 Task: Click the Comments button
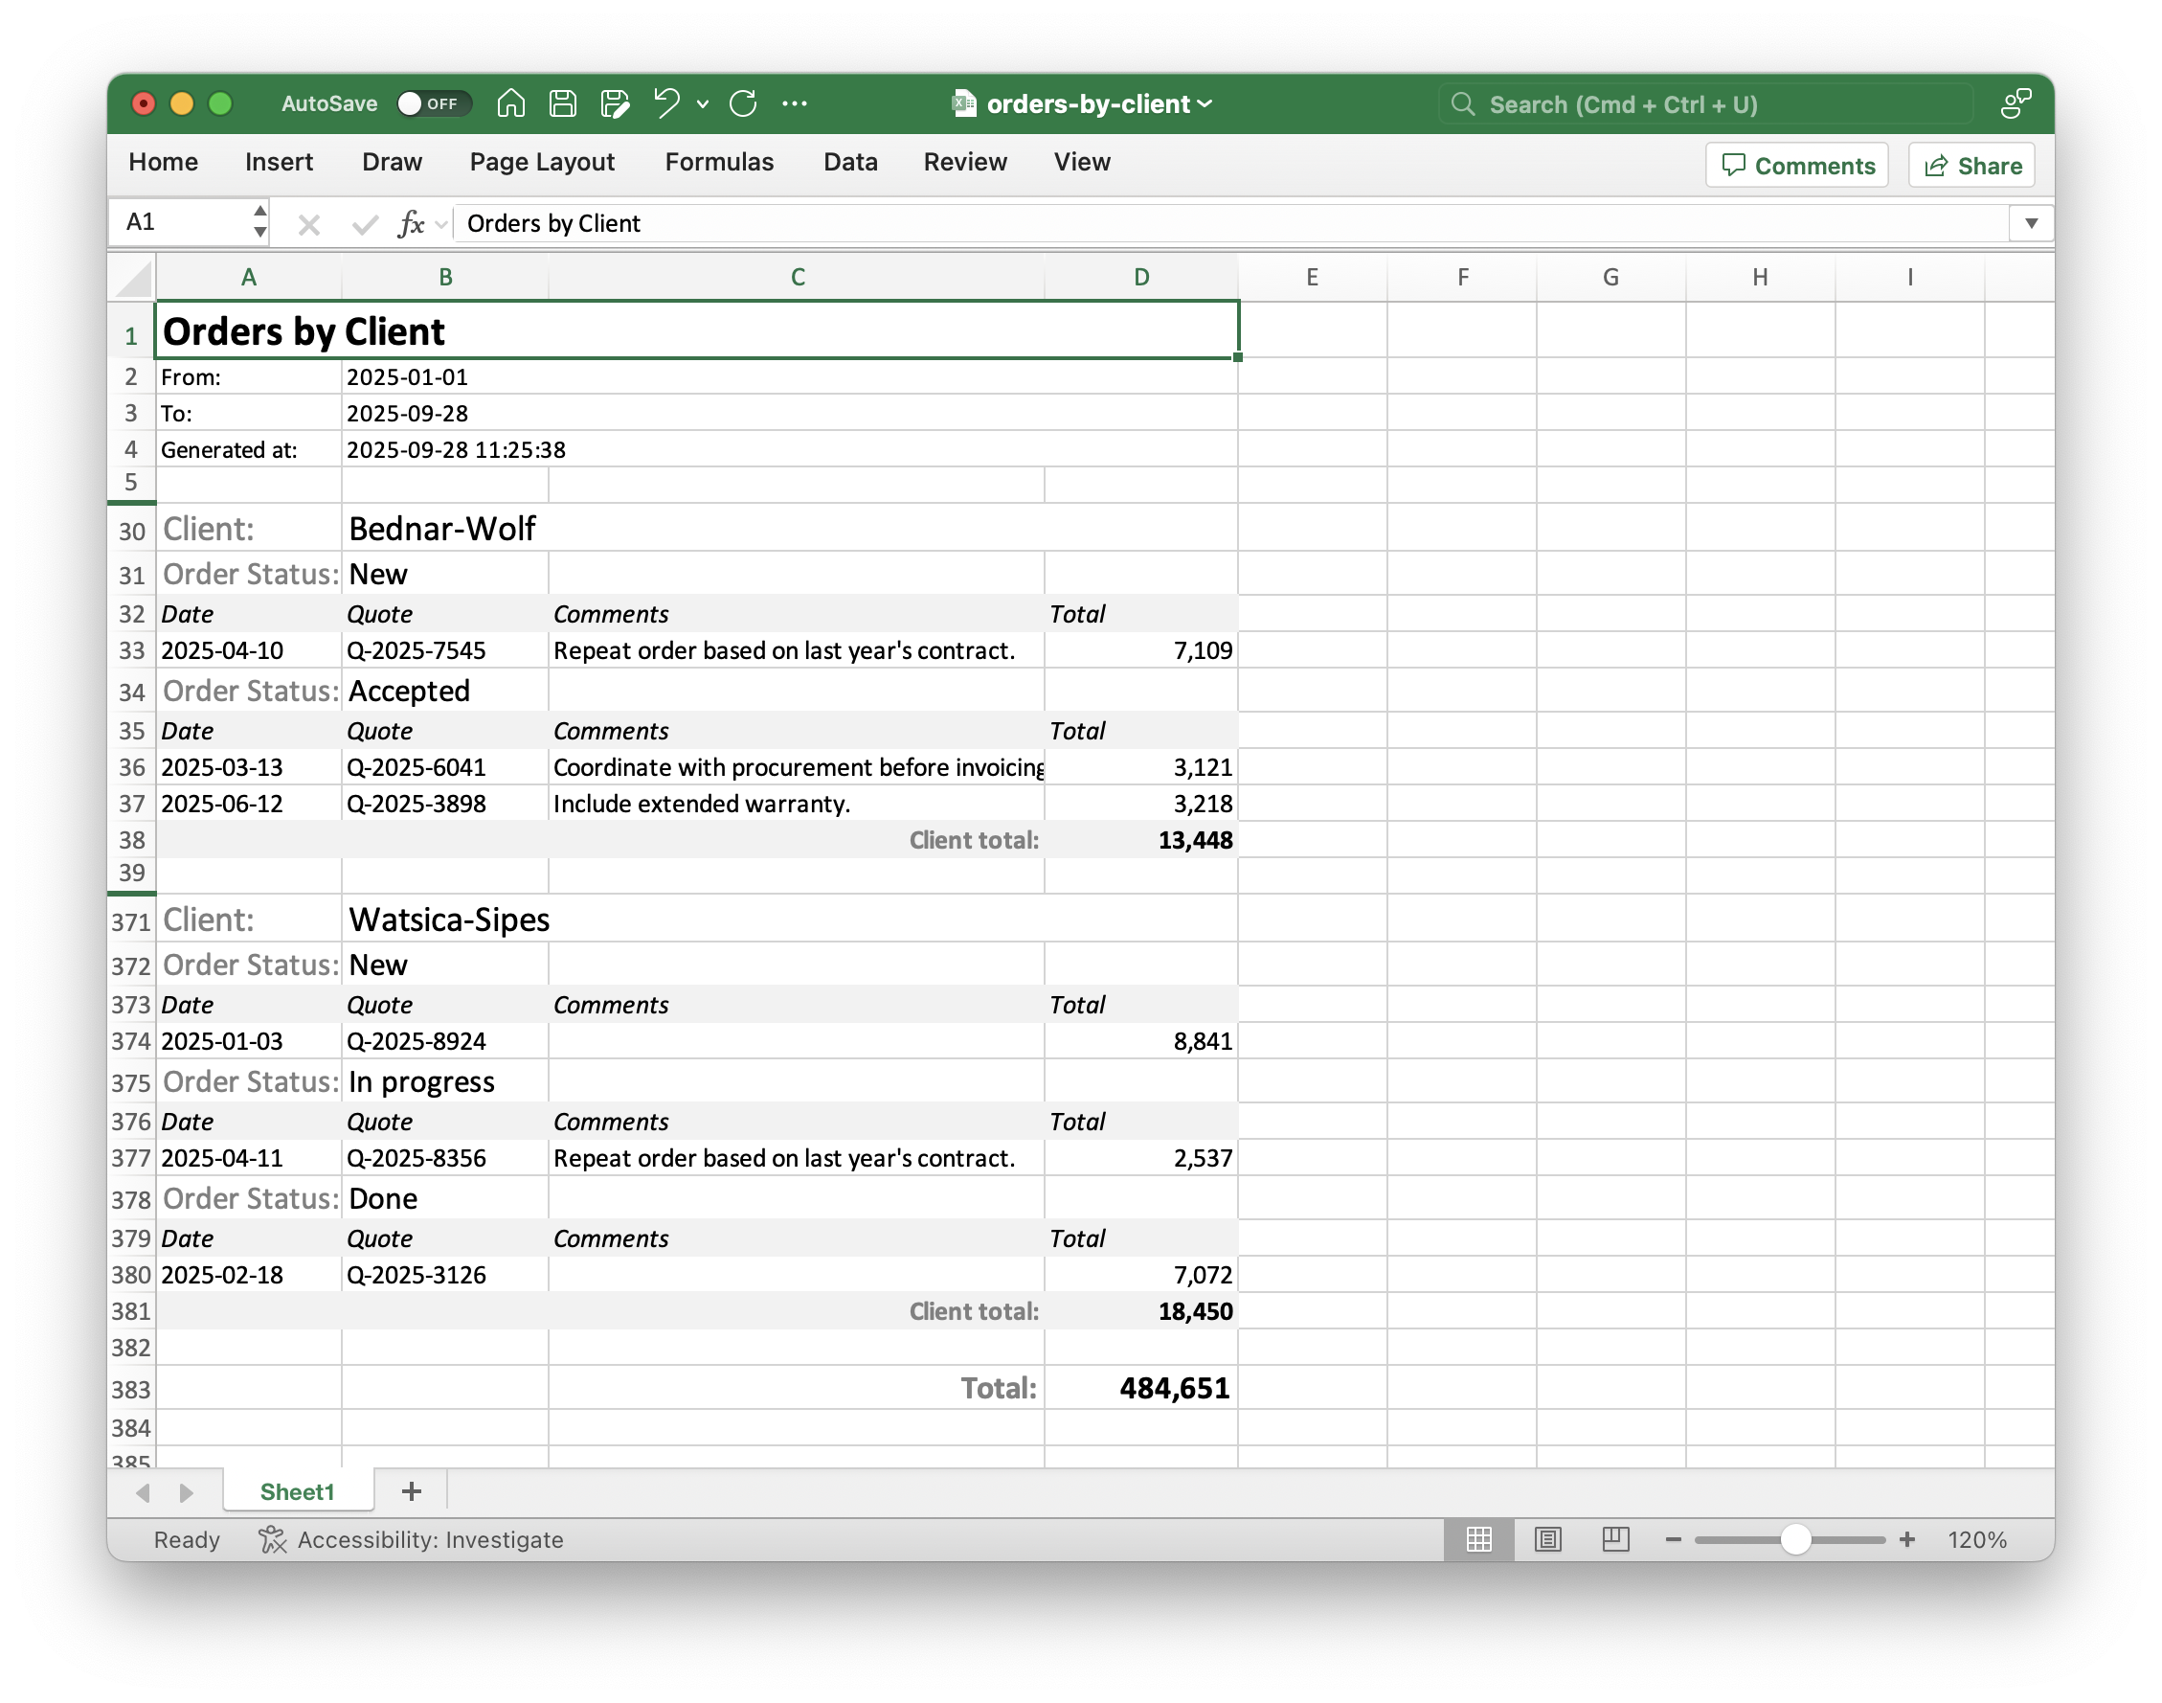pyautogui.click(x=1797, y=166)
